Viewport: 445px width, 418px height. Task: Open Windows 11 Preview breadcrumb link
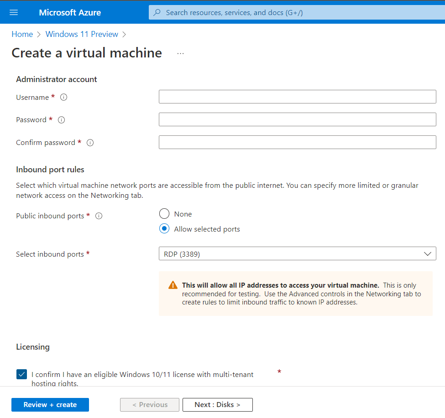(82, 34)
